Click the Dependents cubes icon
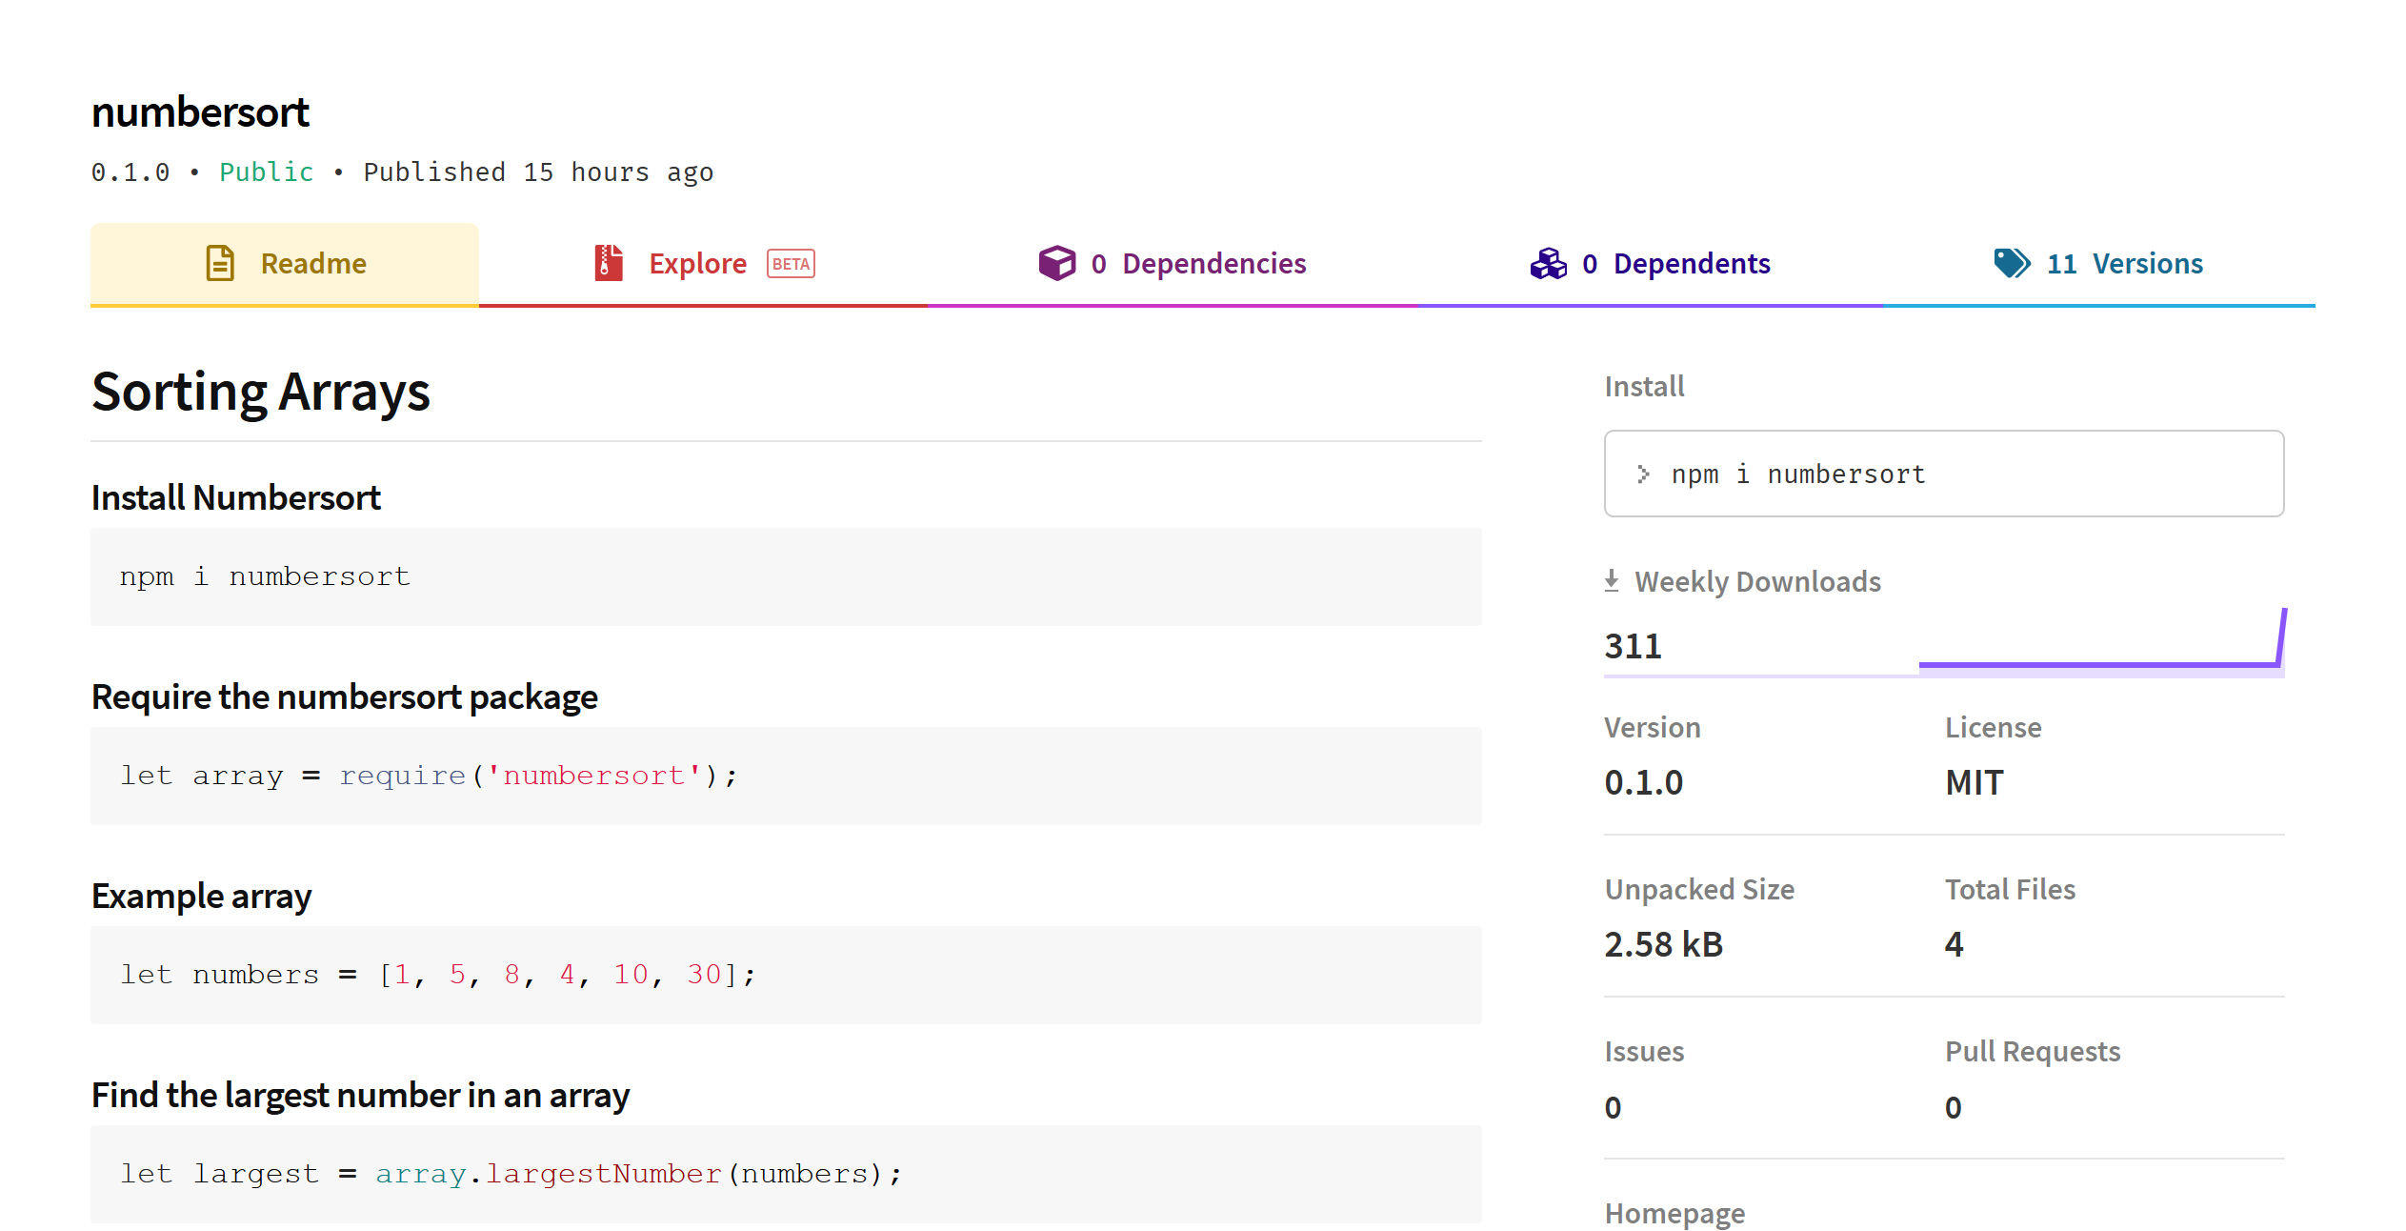 [1548, 264]
